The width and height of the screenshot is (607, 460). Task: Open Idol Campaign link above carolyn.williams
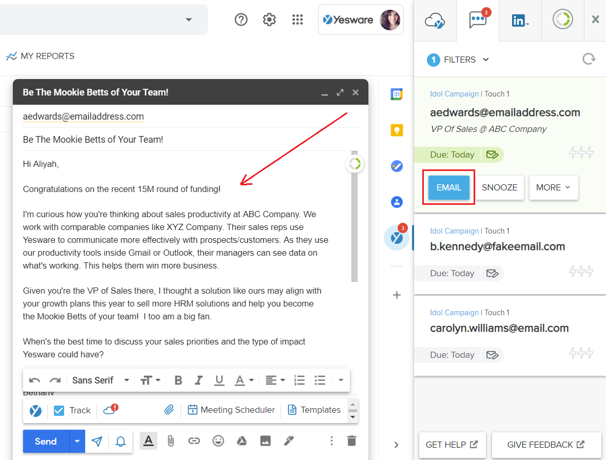455,313
